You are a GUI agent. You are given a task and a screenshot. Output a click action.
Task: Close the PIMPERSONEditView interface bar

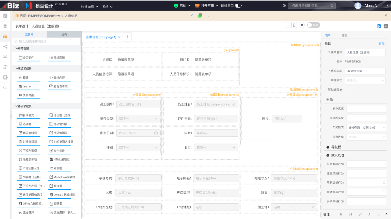(386, 15)
